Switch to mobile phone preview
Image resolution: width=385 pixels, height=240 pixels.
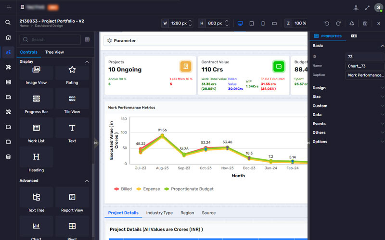[263, 23]
